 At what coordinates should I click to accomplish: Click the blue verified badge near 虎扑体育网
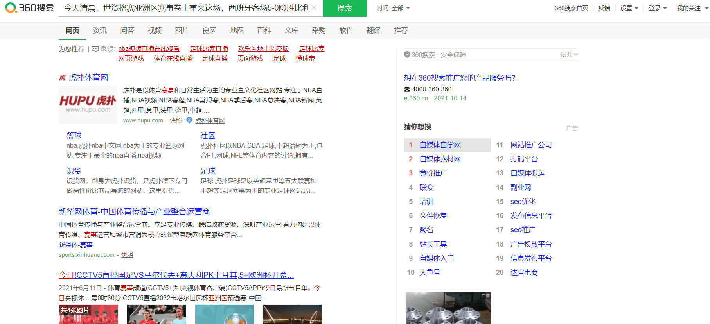coord(189,120)
